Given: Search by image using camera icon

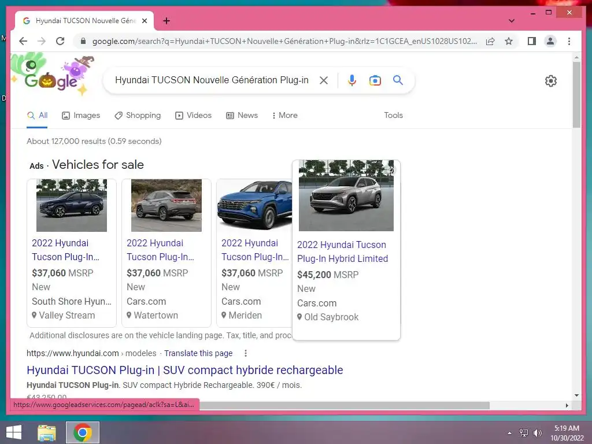Looking at the screenshot, I should pyautogui.click(x=375, y=80).
